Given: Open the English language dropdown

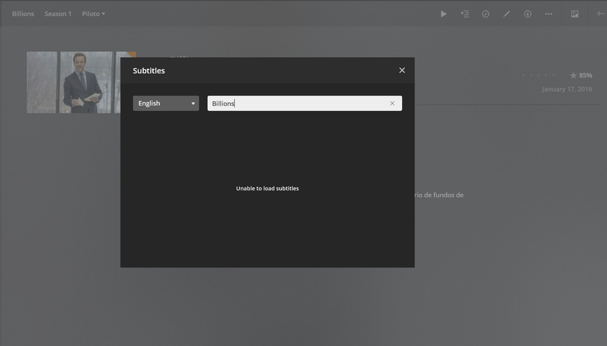Looking at the screenshot, I should coord(166,103).
